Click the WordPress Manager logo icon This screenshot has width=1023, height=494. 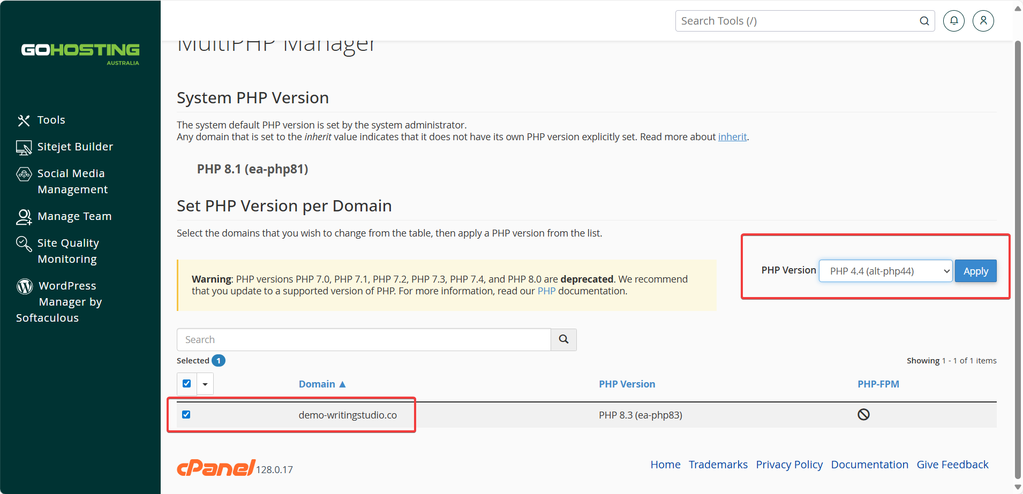25,286
